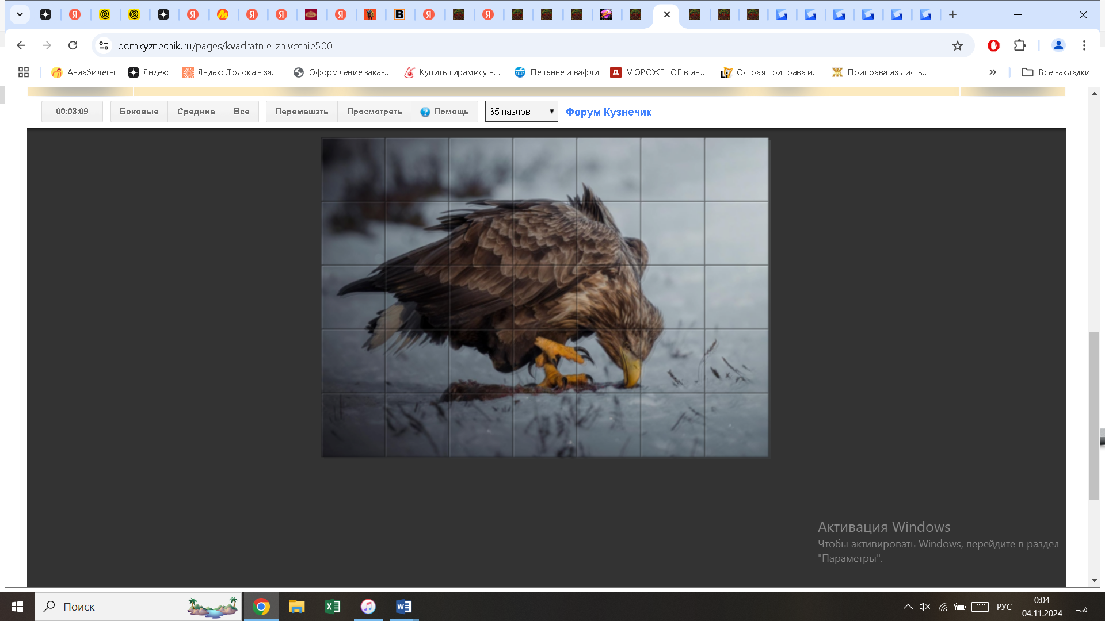
Task: Shuffle puzzle with Перемешать button
Action: click(302, 112)
